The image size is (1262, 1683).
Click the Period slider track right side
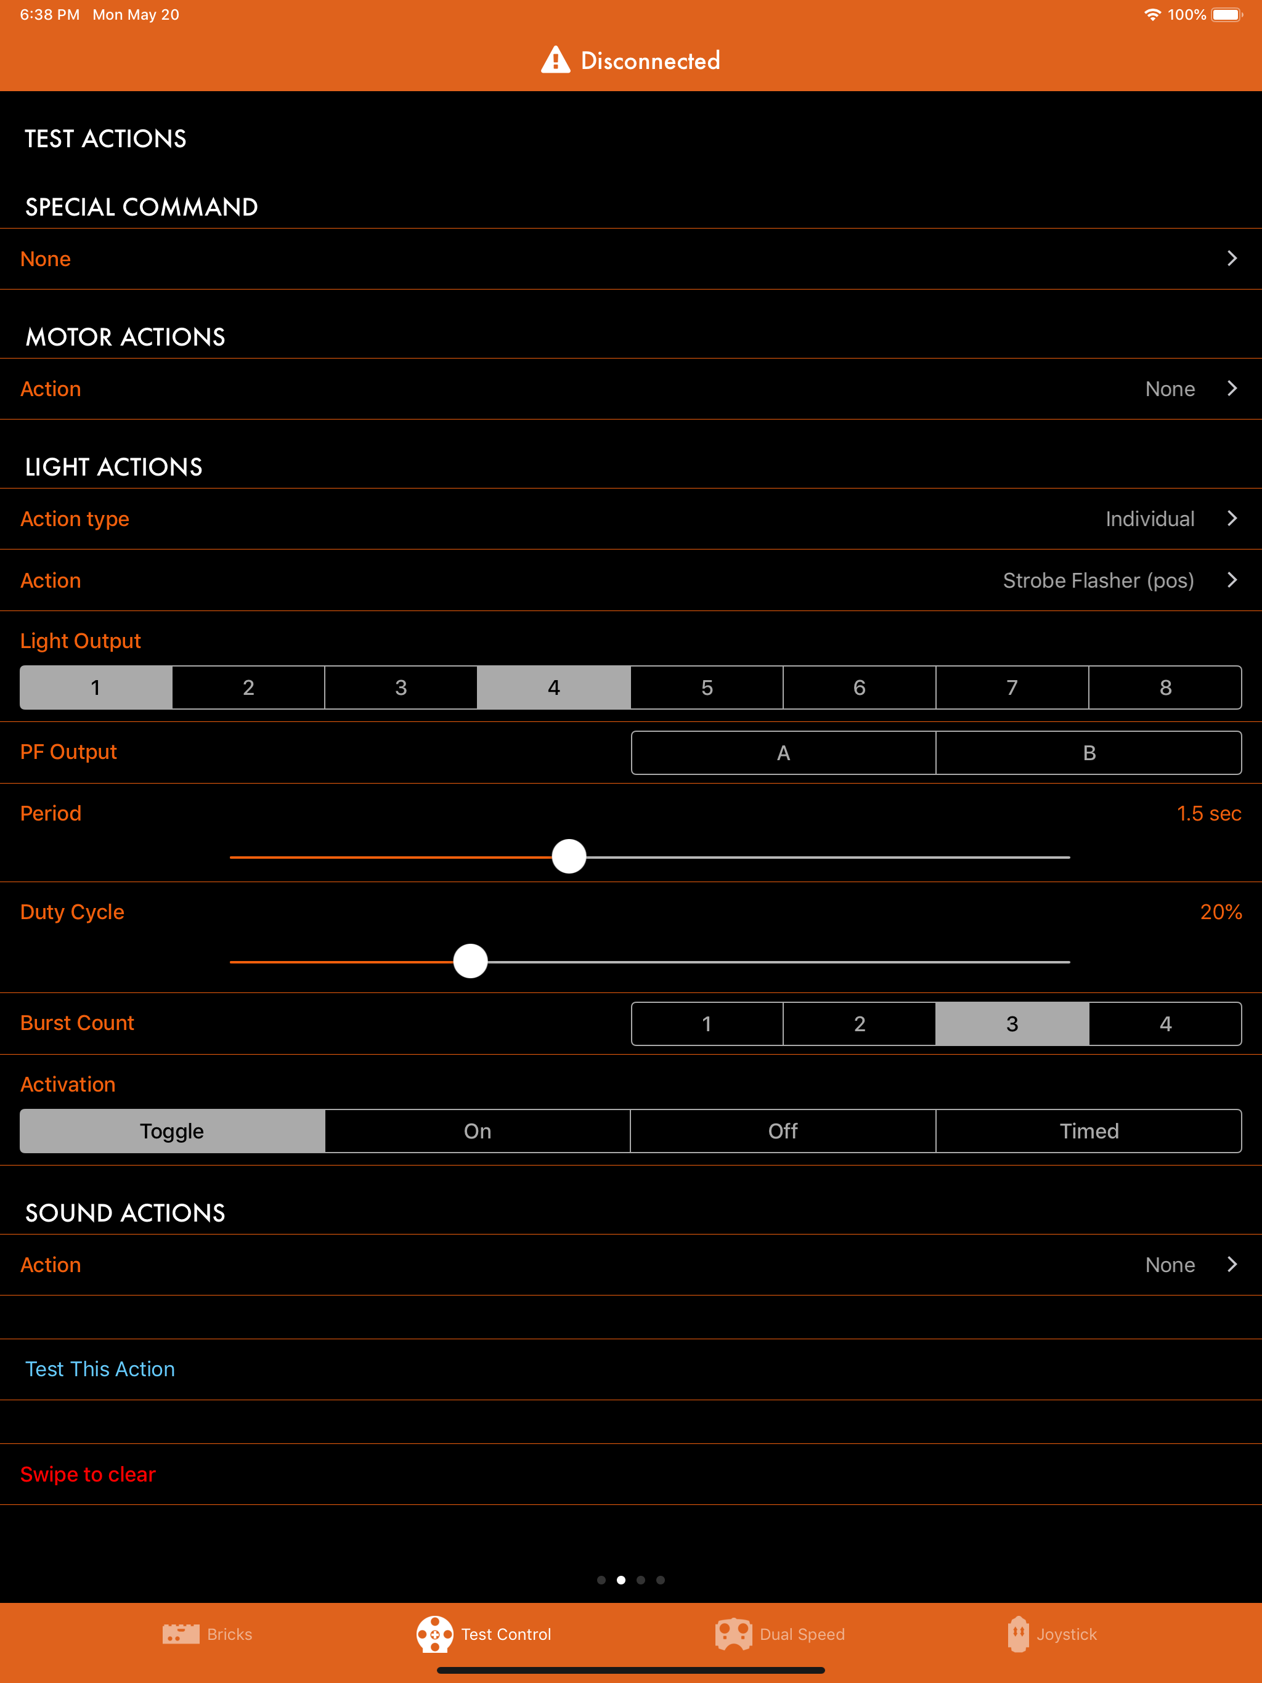point(828,857)
